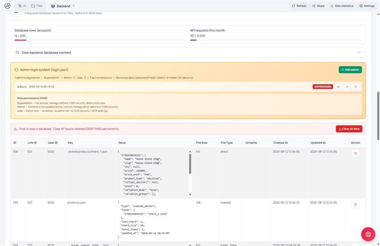Image resolution: width=380 pixels, height=246 pixels.
Task: Click the Share button
Action: [318, 6]
